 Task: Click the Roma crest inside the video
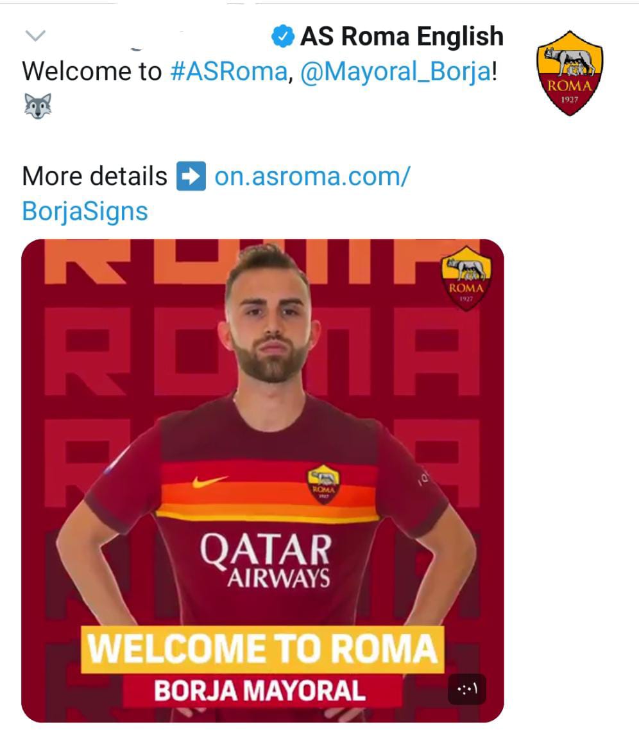(x=466, y=278)
